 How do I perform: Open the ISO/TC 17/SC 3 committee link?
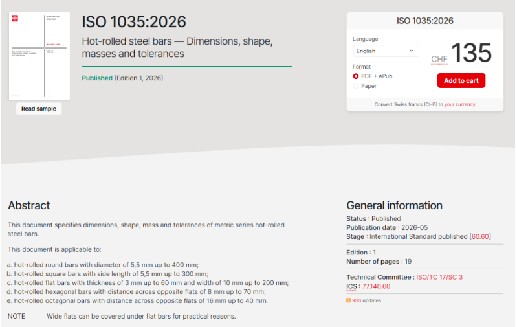(x=439, y=277)
